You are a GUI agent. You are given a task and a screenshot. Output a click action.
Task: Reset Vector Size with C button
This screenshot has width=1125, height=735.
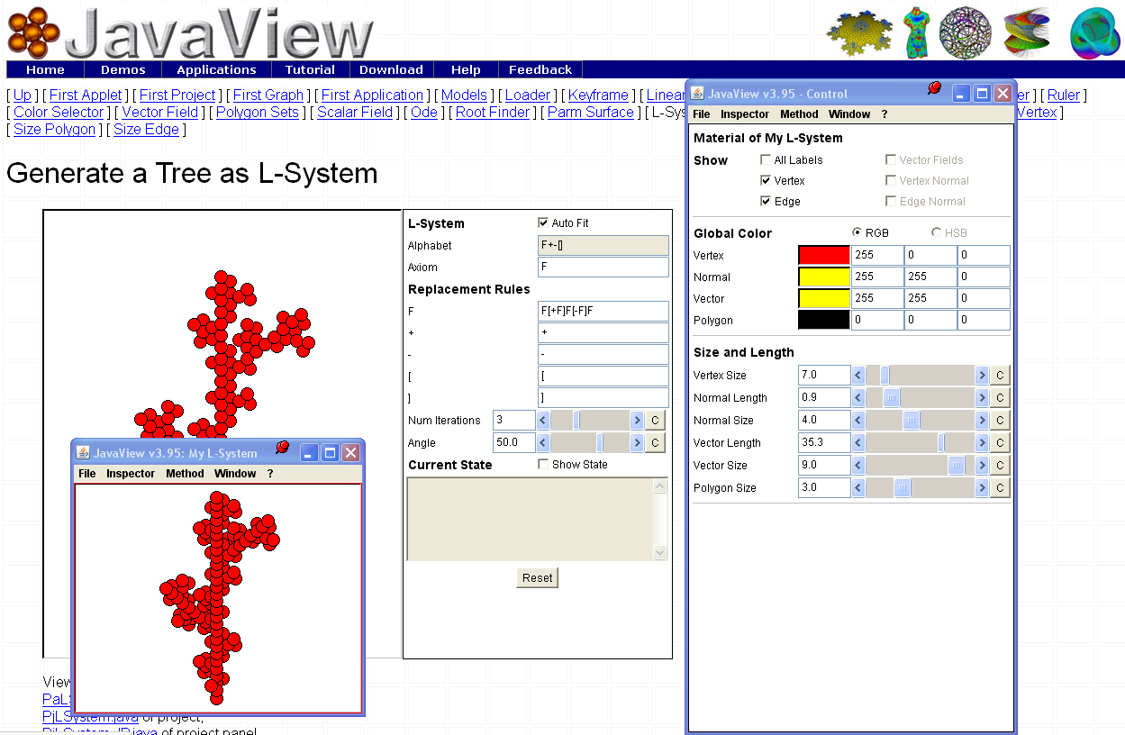1000,466
